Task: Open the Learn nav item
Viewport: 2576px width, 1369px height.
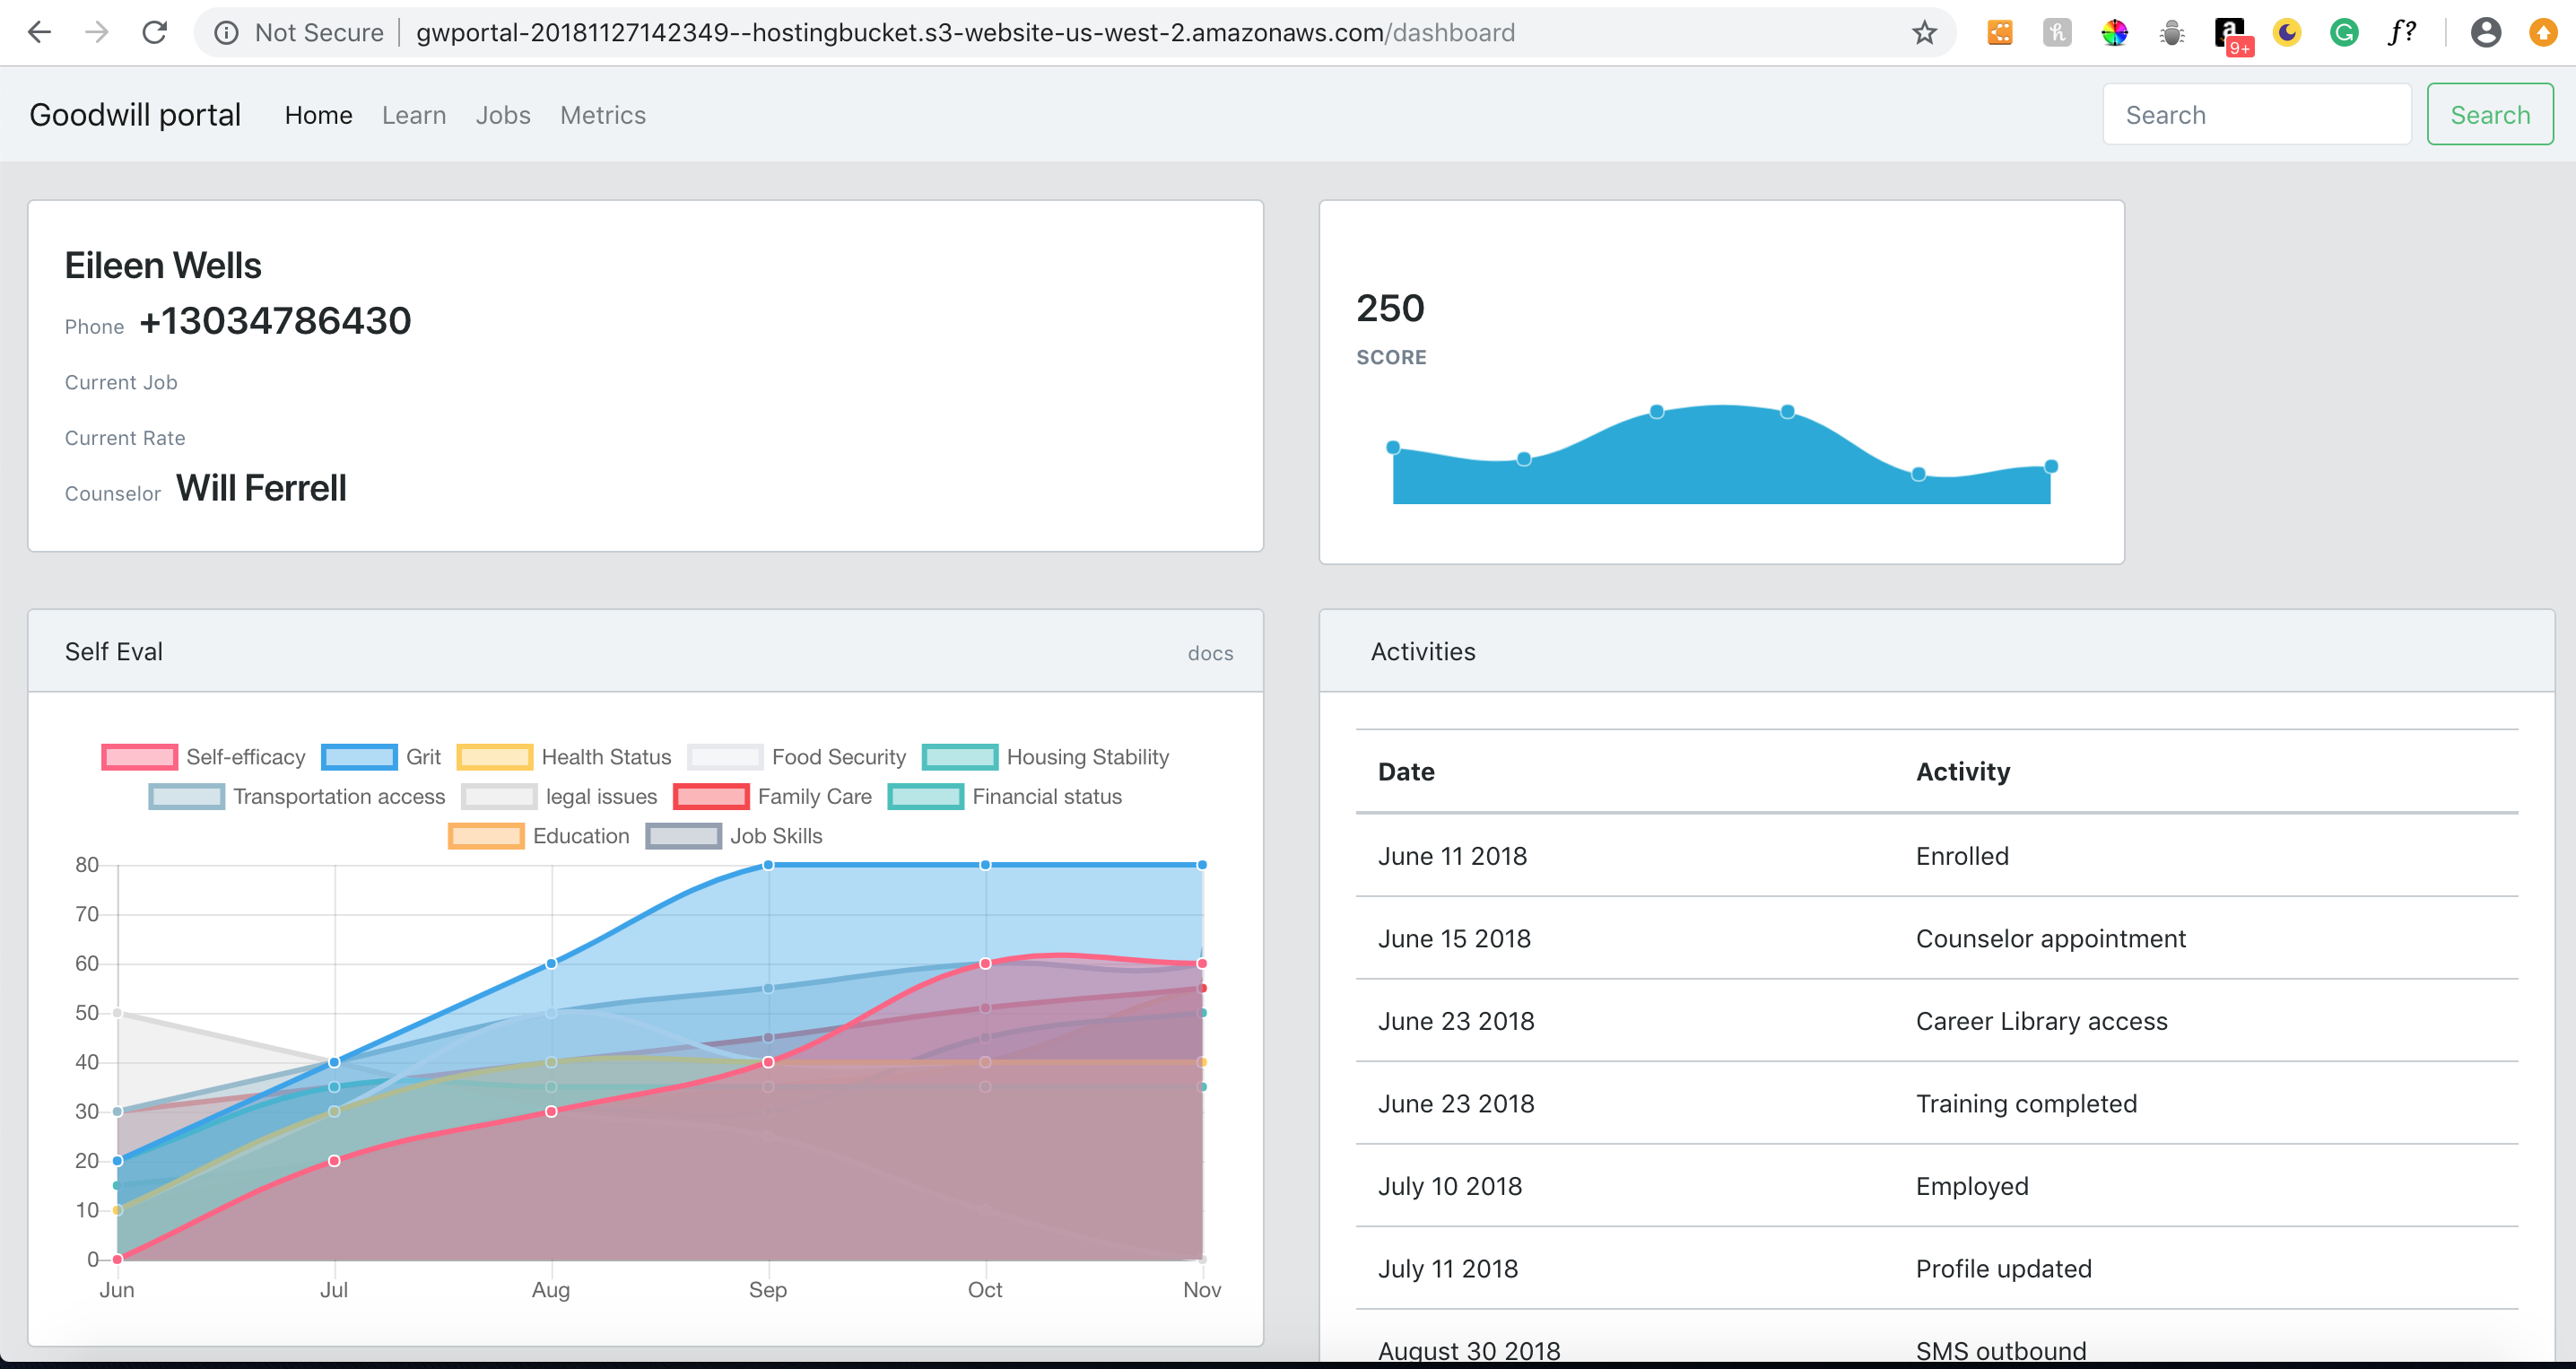Action: pyautogui.click(x=413, y=115)
